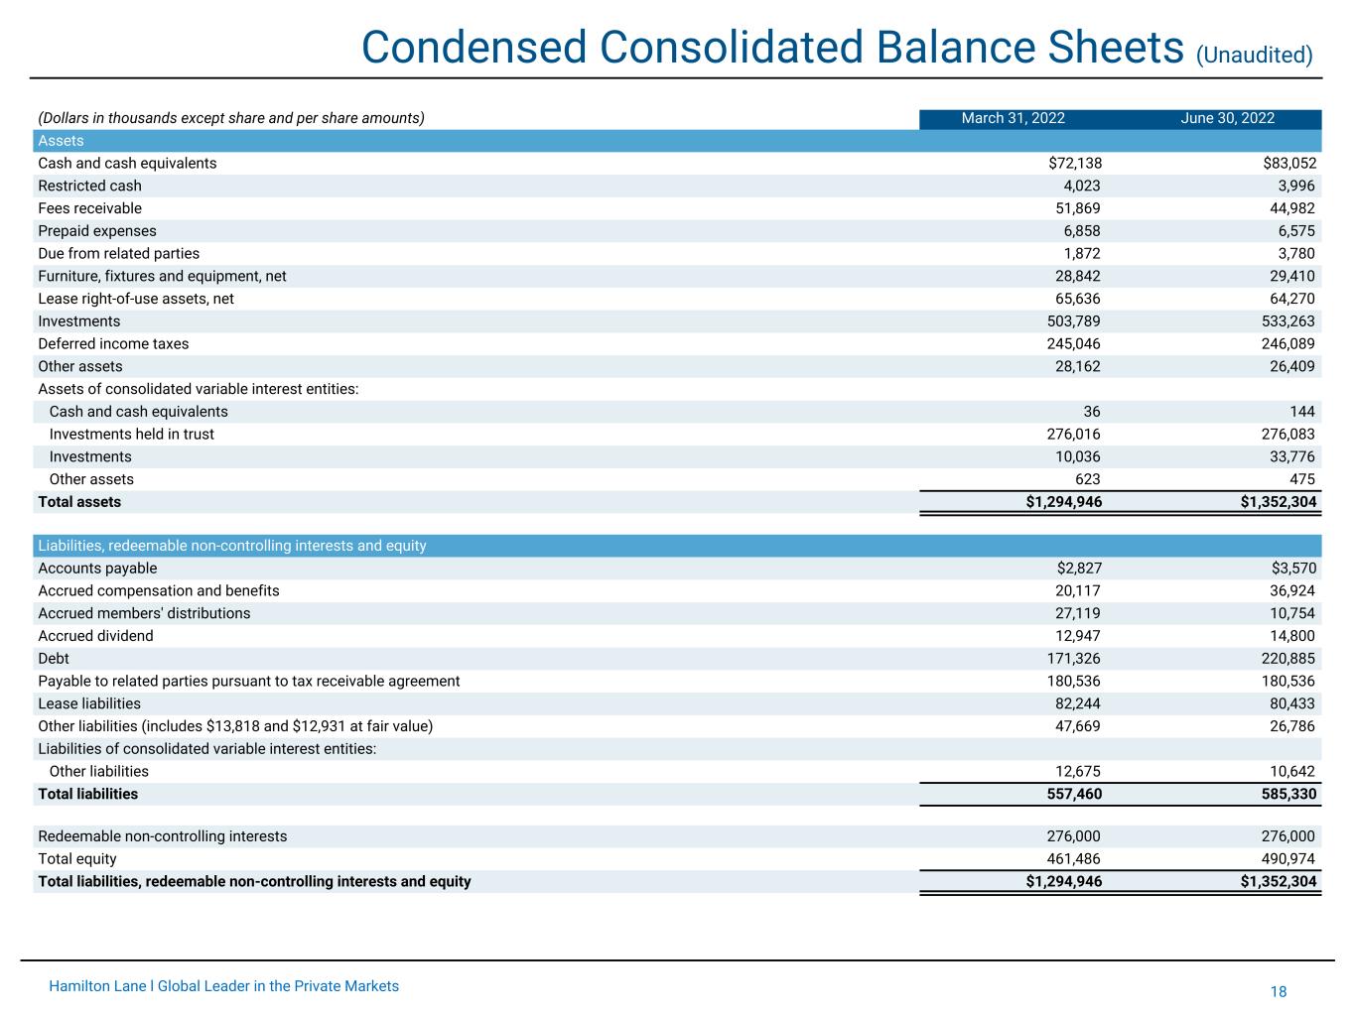Select the Lease liabilities row label
The image size is (1355, 1016).
point(89,703)
